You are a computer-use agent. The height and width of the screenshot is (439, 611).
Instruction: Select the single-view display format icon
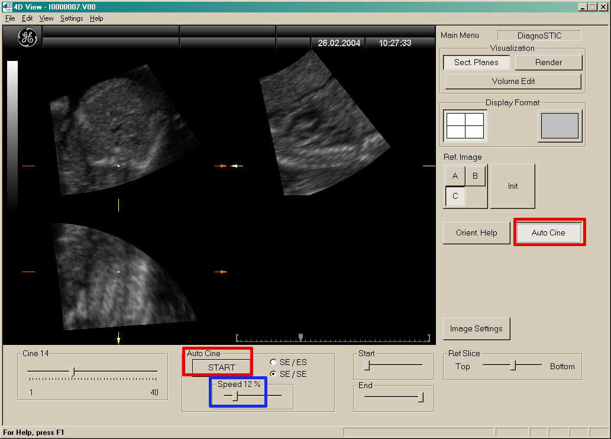pos(560,125)
